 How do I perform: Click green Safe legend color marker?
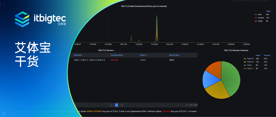256,15
